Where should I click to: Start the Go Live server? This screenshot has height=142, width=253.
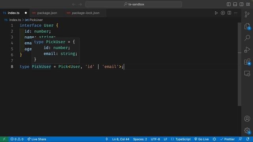coord(202,139)
